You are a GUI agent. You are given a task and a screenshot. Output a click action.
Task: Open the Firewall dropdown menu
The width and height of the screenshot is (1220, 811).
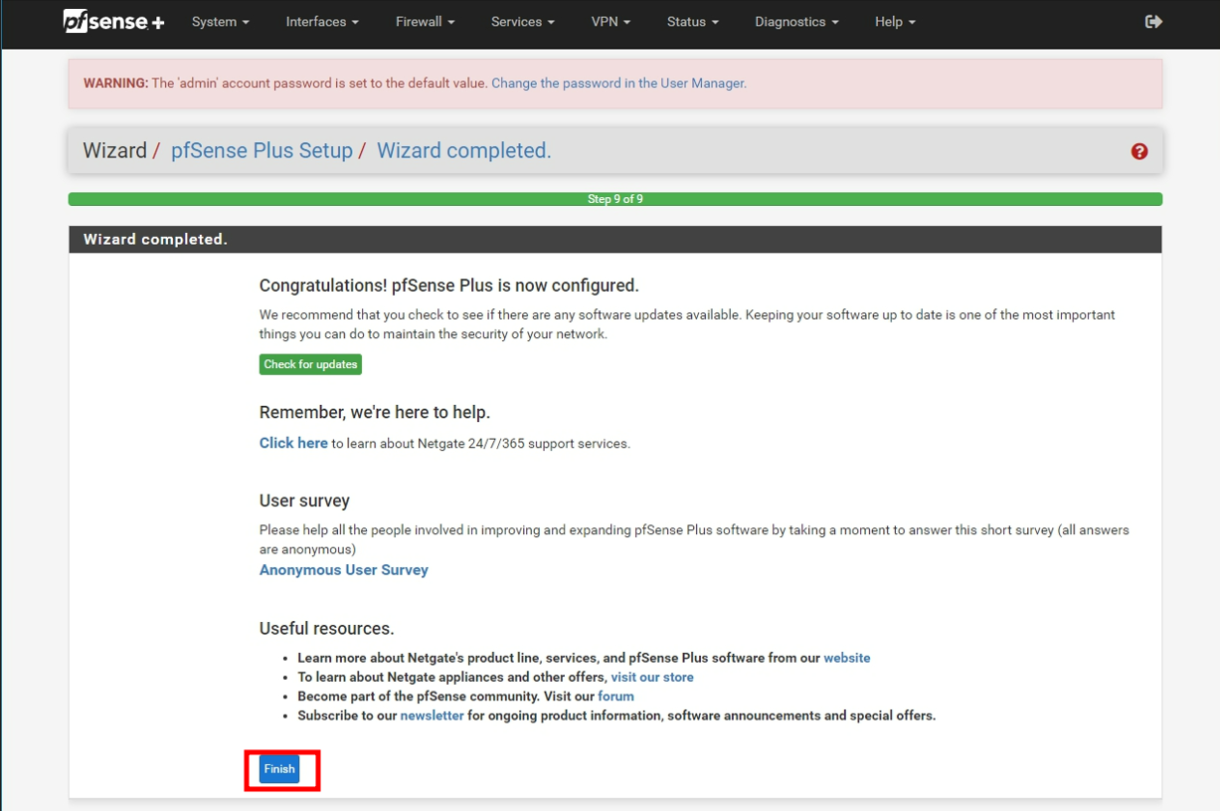425,21
